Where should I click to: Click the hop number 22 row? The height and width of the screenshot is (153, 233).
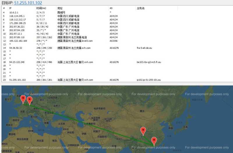point(4,76)
